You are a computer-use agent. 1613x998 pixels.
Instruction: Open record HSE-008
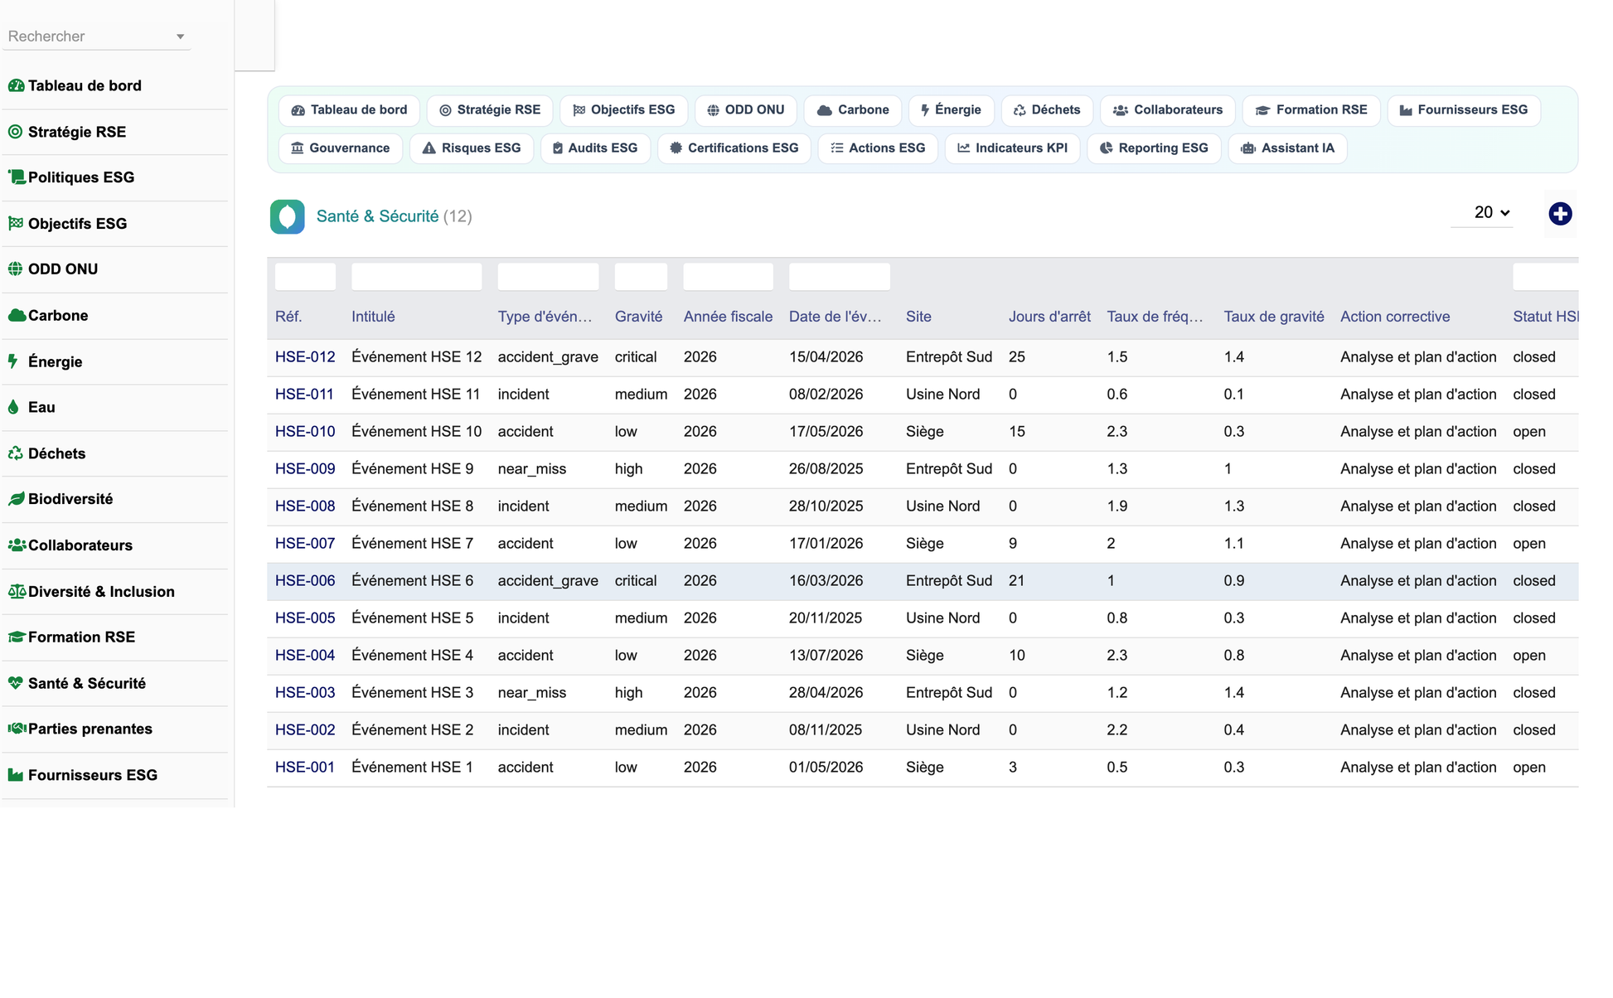(x=305, y=506)
